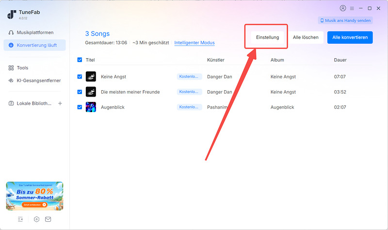388x230 pixels.
Task: Open the user account icon
Action: point(343,8)
